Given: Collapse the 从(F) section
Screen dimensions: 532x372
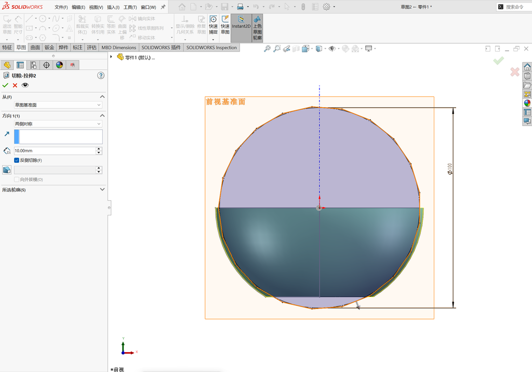Looking at the screenshot, I should (x=102, y=97).
